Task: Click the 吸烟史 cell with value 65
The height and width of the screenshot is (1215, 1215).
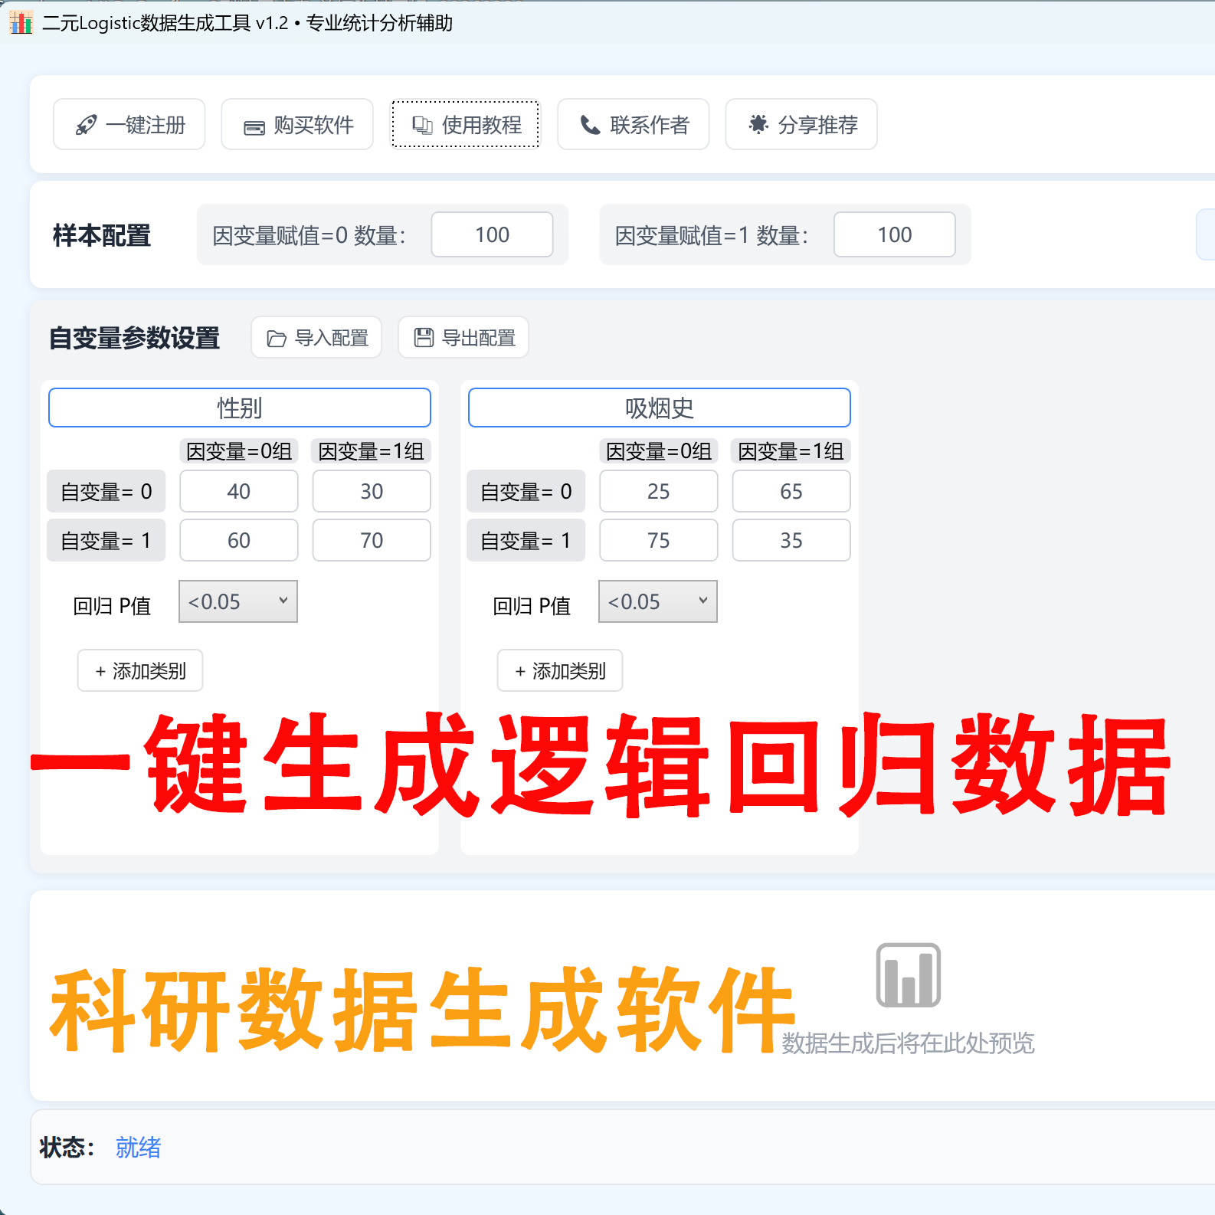Action: pos(791,491)
